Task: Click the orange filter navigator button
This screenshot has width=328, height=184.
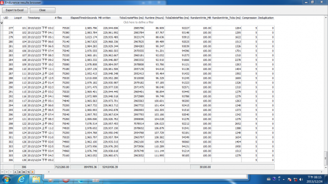Action: click(33, 172)
